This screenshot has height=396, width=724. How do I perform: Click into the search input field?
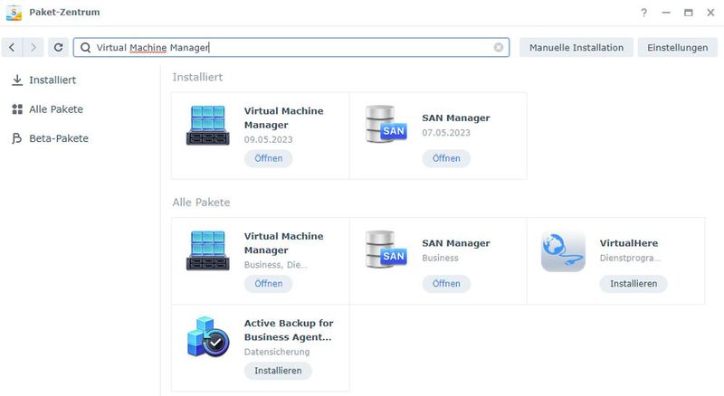[291, 48]
